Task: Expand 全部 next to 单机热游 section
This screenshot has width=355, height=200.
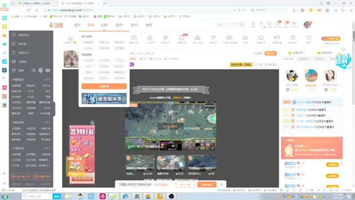Action: point(47,122)
